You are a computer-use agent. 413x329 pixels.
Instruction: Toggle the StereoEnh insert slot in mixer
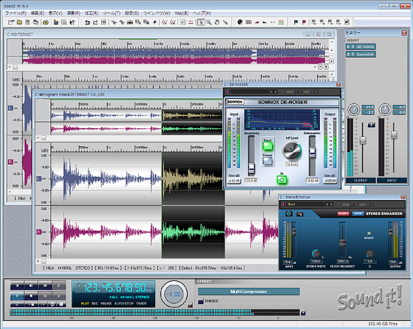point(361,55)
